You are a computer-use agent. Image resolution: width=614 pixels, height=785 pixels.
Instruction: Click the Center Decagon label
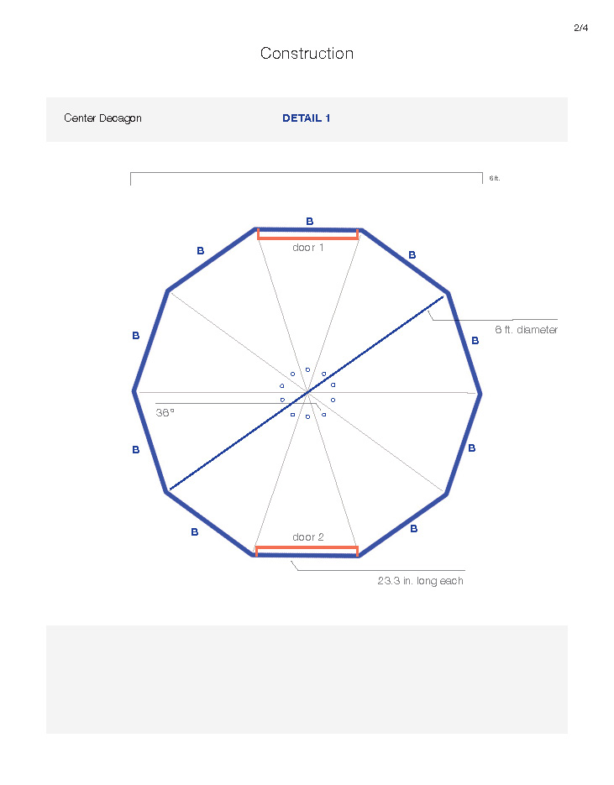[102, 118]
